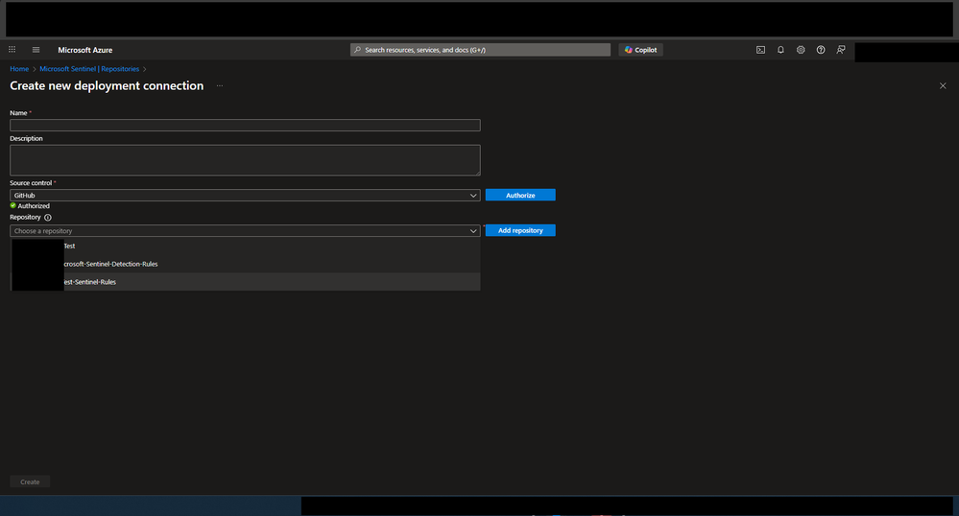Viewport: 959px width, 516px height.
Task: Click into the Name field
Action: coord(245,126)
